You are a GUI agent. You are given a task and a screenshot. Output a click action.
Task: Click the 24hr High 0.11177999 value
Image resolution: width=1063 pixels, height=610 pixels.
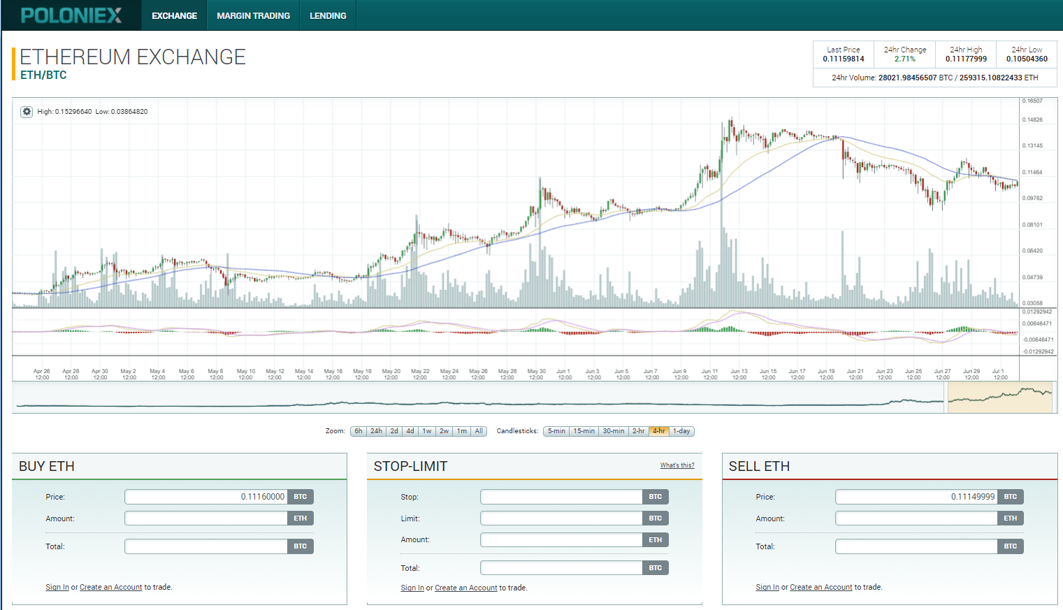pyautogui.click(x=967, y=59)
